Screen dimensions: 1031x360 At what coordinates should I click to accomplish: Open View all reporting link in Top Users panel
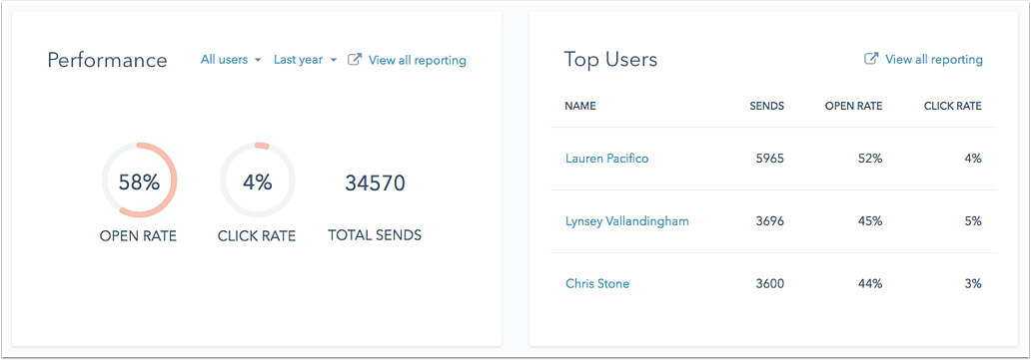934,60
